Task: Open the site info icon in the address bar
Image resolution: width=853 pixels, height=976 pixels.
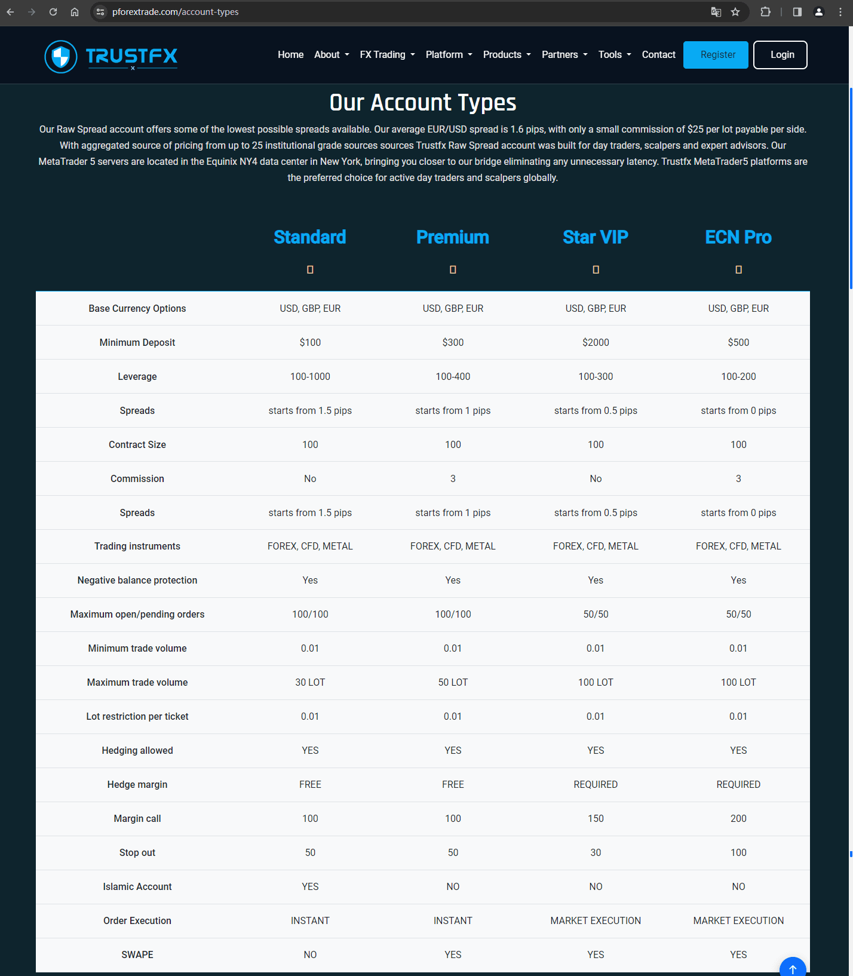Action: (100, 12)
